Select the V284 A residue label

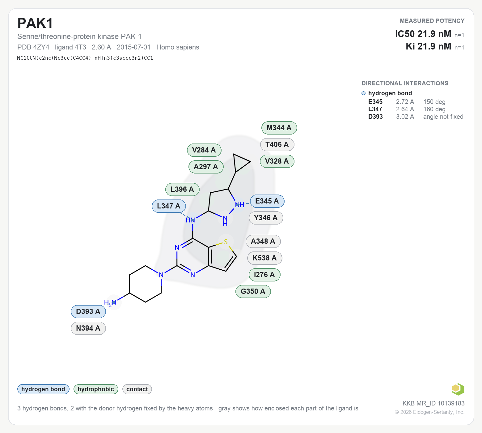coord(204,150)
